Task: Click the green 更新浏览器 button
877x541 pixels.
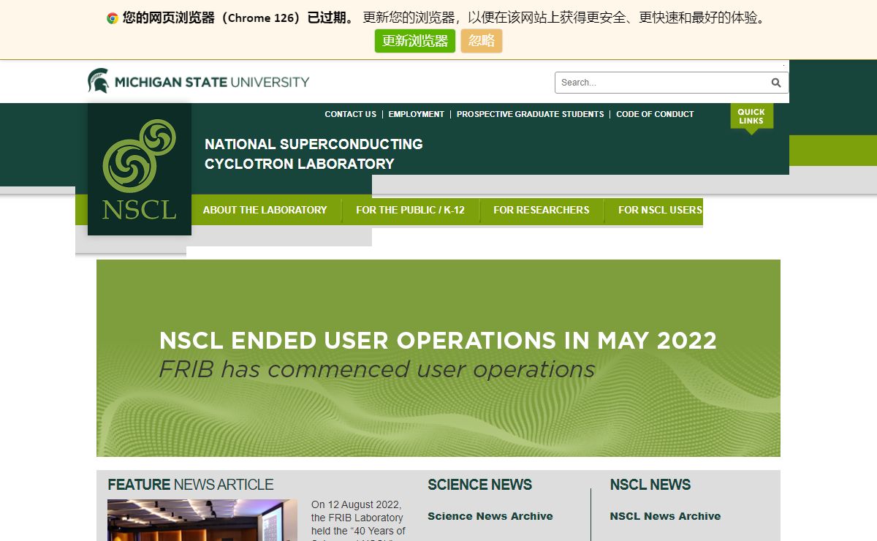Action: coord(415,41)
